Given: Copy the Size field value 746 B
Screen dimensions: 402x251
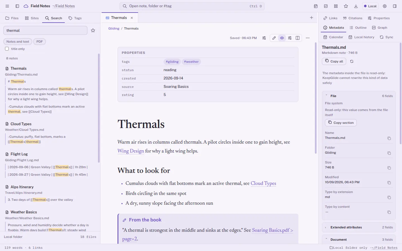Looking at the screenshot, I should pyautogui.click(x=389, y=168).
